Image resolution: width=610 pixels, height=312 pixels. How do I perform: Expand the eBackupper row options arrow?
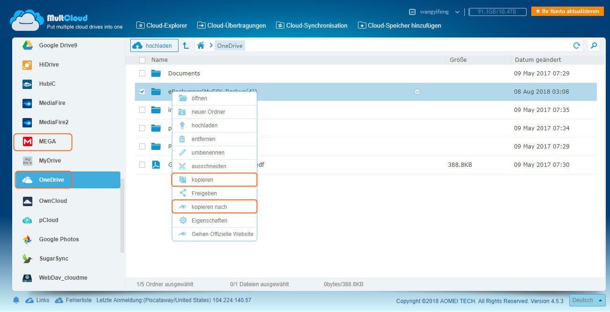[x=417, y=92]
